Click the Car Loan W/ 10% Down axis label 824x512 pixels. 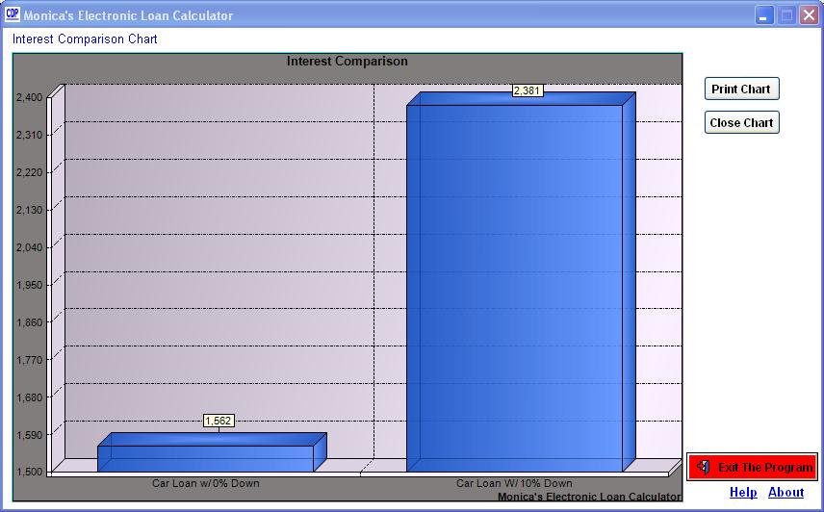click(514, 483)
